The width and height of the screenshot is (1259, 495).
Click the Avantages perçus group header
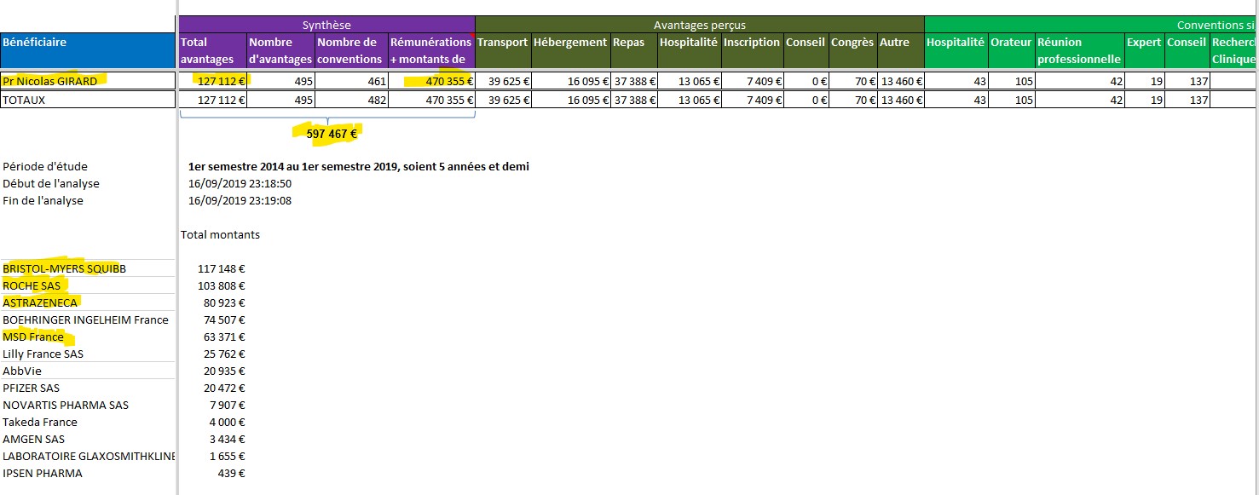[699, 25]
